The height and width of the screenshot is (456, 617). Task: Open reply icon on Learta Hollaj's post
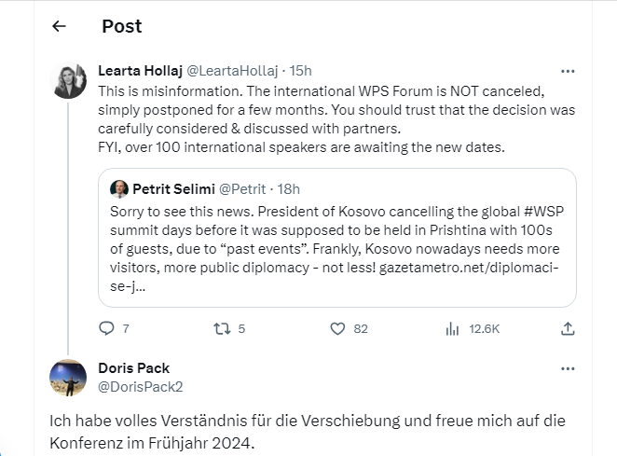point(106,328)
